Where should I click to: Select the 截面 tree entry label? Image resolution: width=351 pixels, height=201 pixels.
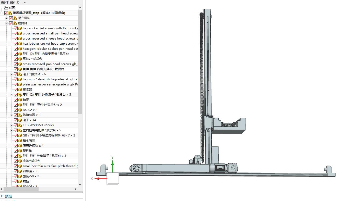12,8
